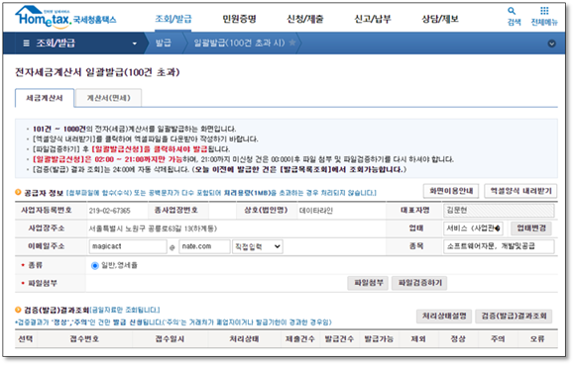
Task: Click the hamburger menu icon beside 조회/발급
Action: 27,44
